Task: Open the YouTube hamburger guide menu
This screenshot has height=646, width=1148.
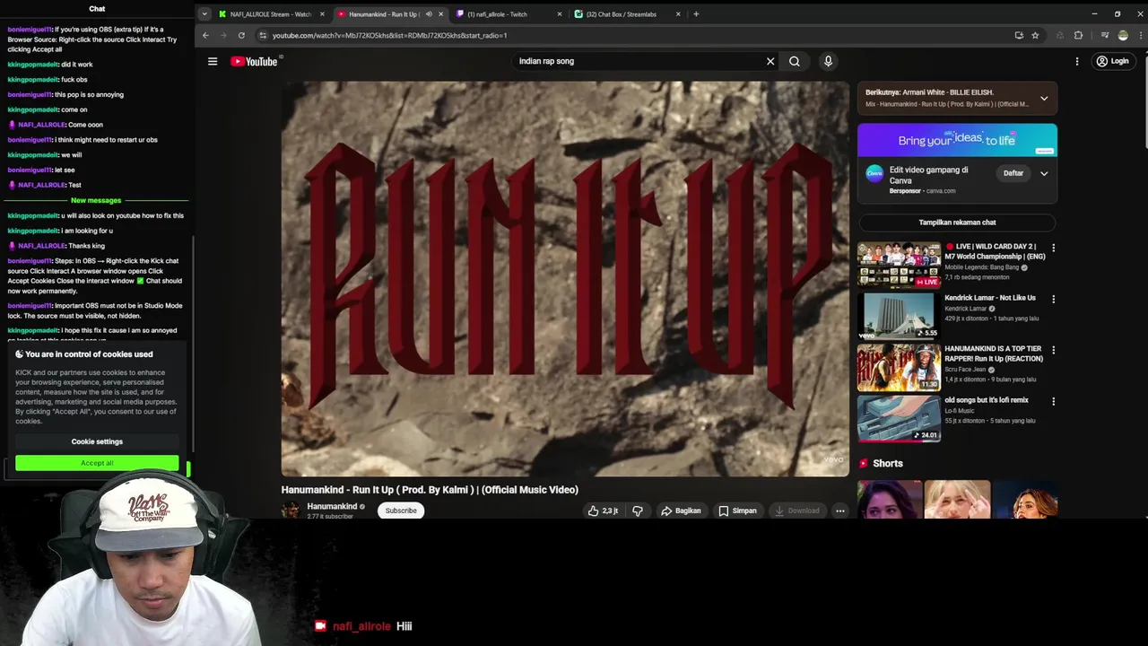Action: click(213, 61)
